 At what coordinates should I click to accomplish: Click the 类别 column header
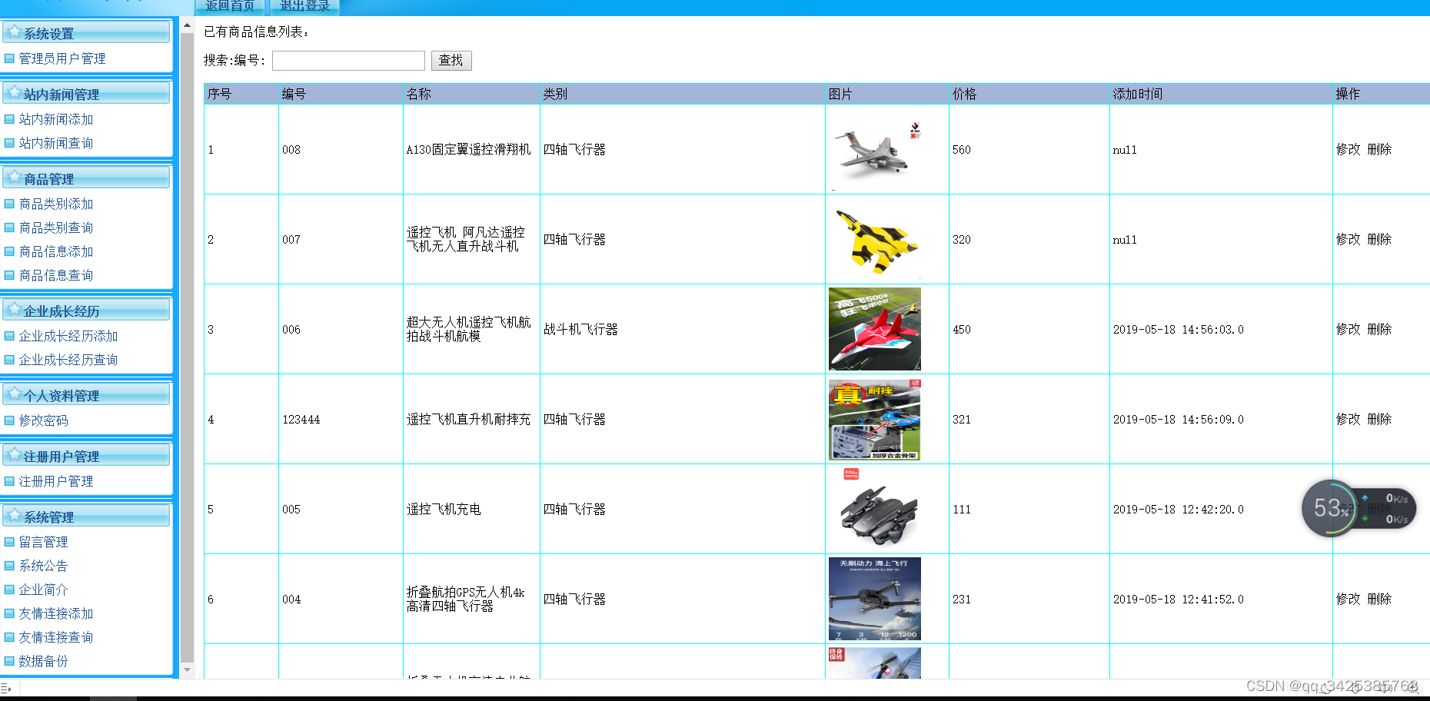click(555, 94)
